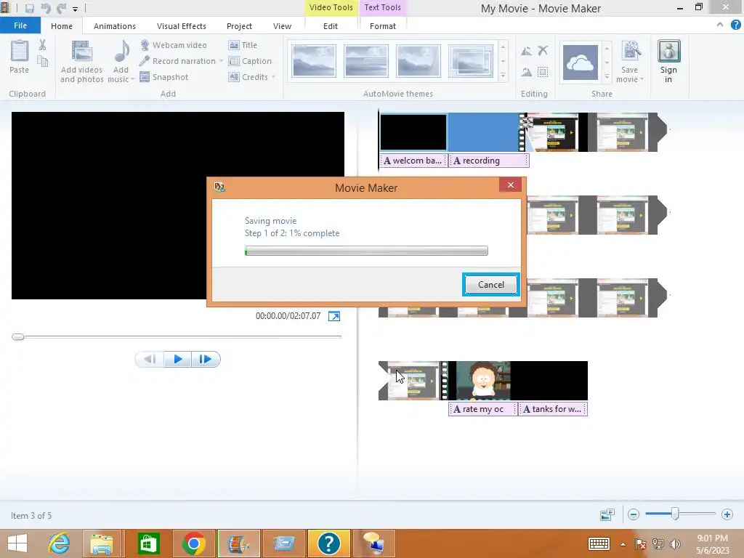Click zoom out minus button
744x558 pixels.
coord(634,514)
